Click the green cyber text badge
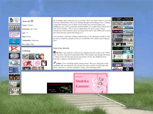This screenshot has height=114, width=153. [x=117, y=48]
